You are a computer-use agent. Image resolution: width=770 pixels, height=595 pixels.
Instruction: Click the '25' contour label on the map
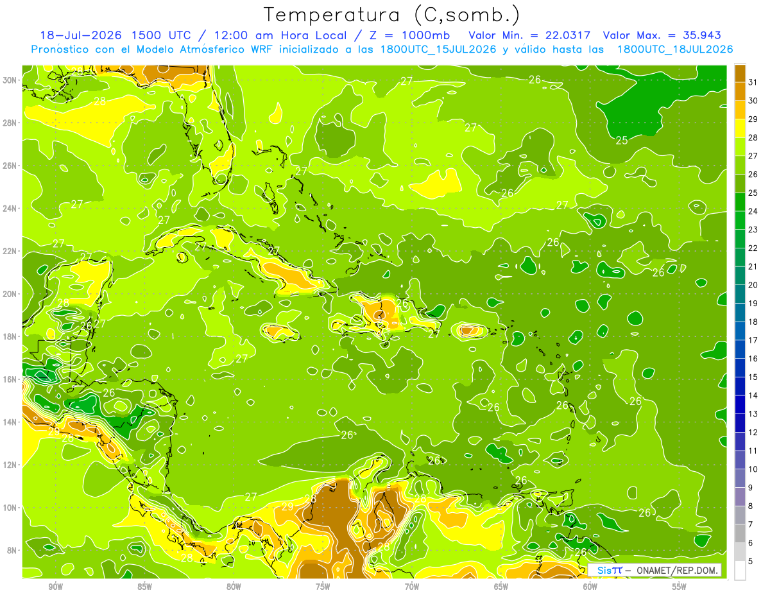(x=621, y=140)
